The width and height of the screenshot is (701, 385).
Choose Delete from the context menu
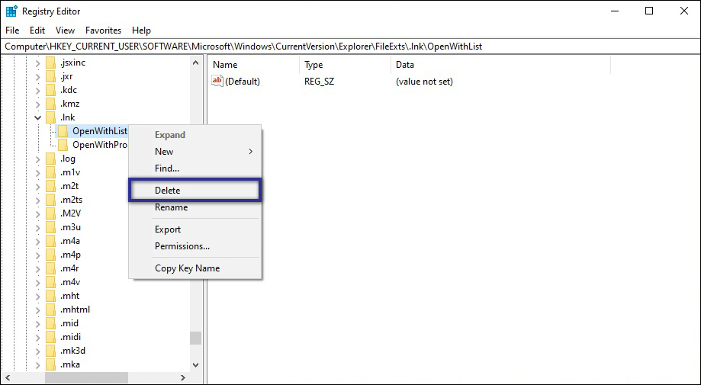(x=195, y=191)
